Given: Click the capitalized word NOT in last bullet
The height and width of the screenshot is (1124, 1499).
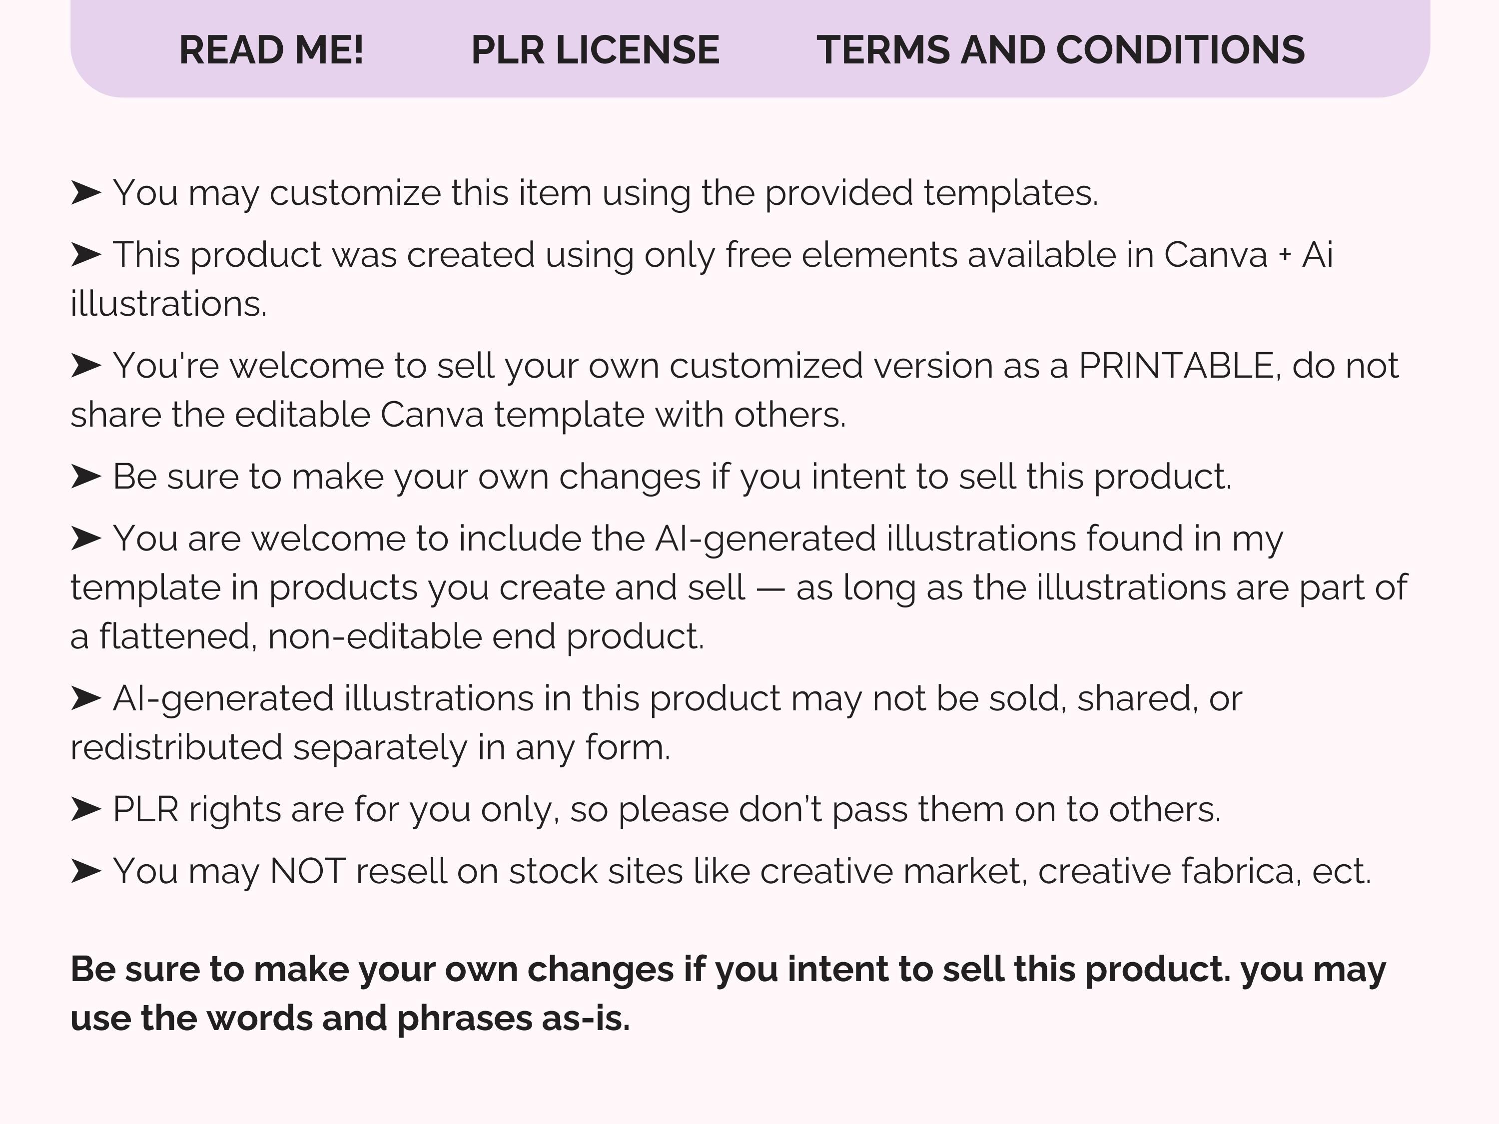Looking at the screenshot, I should coord(308,871).
